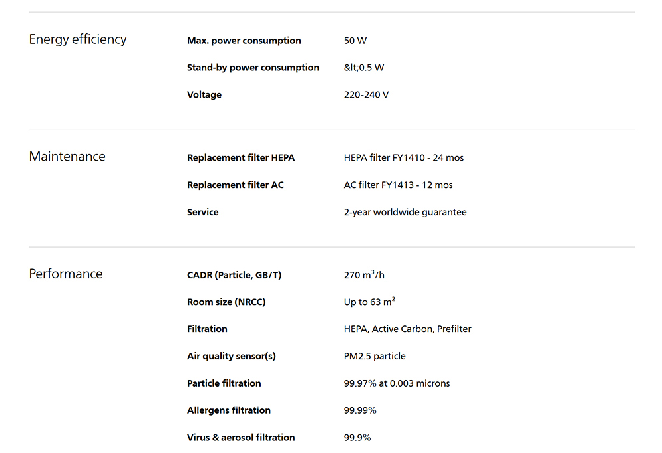Click the 2-year worldwide guarantee text
Viewport: 662px width, 453px height.
tap(405, 212)
